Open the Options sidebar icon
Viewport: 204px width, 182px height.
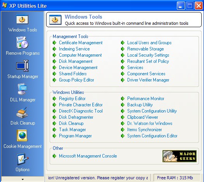[x=22, y=159]
